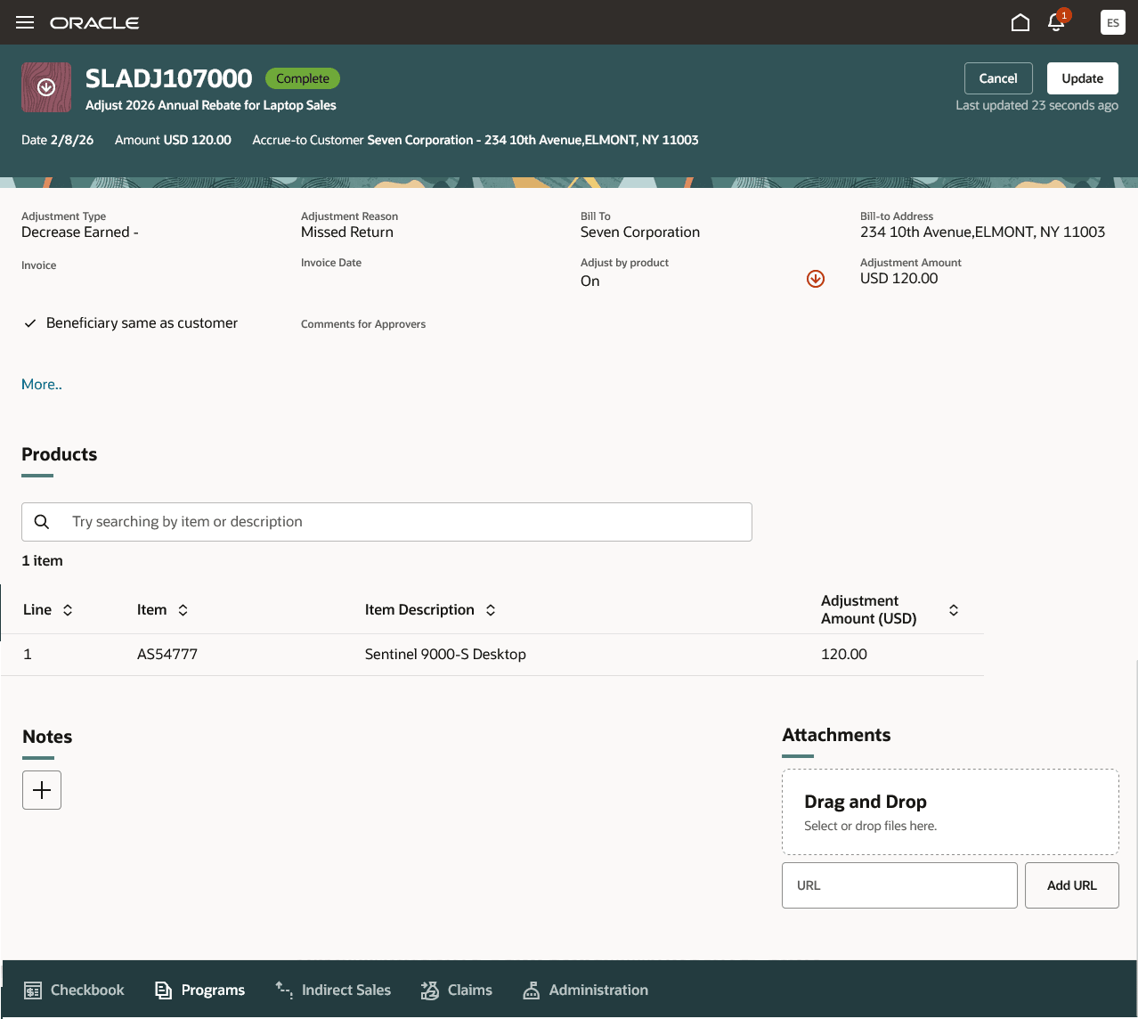
Task: Click the Update button
Action: [x=1083, y=78]
